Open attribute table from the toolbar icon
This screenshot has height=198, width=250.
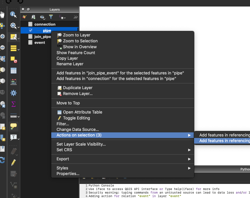pyautogui.click(x=14, y=71)
